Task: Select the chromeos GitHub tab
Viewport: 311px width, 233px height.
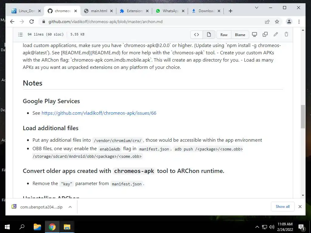Action: click(x=60, y=11)
